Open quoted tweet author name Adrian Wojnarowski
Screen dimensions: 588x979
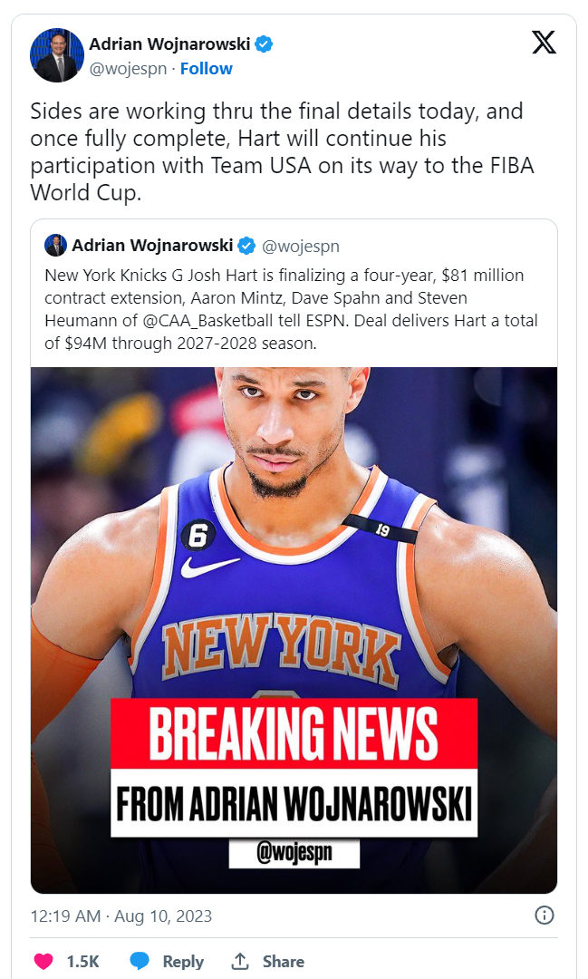tap(152, 246)
